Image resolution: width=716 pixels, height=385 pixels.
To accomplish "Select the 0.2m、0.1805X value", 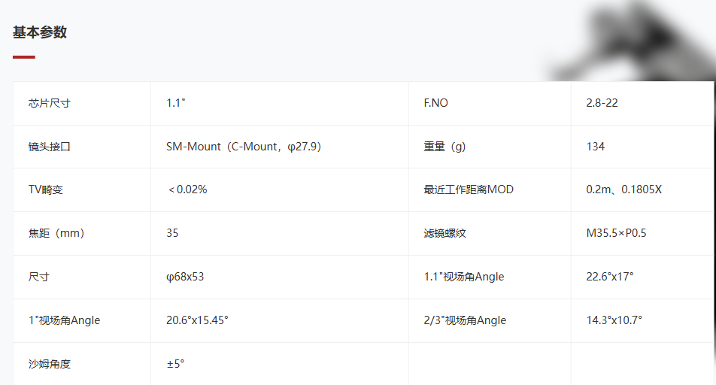I will coord(623,189).
